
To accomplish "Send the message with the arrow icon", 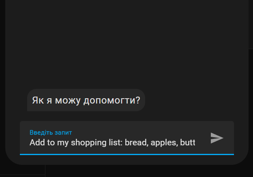I will click(x=217, y=138).
